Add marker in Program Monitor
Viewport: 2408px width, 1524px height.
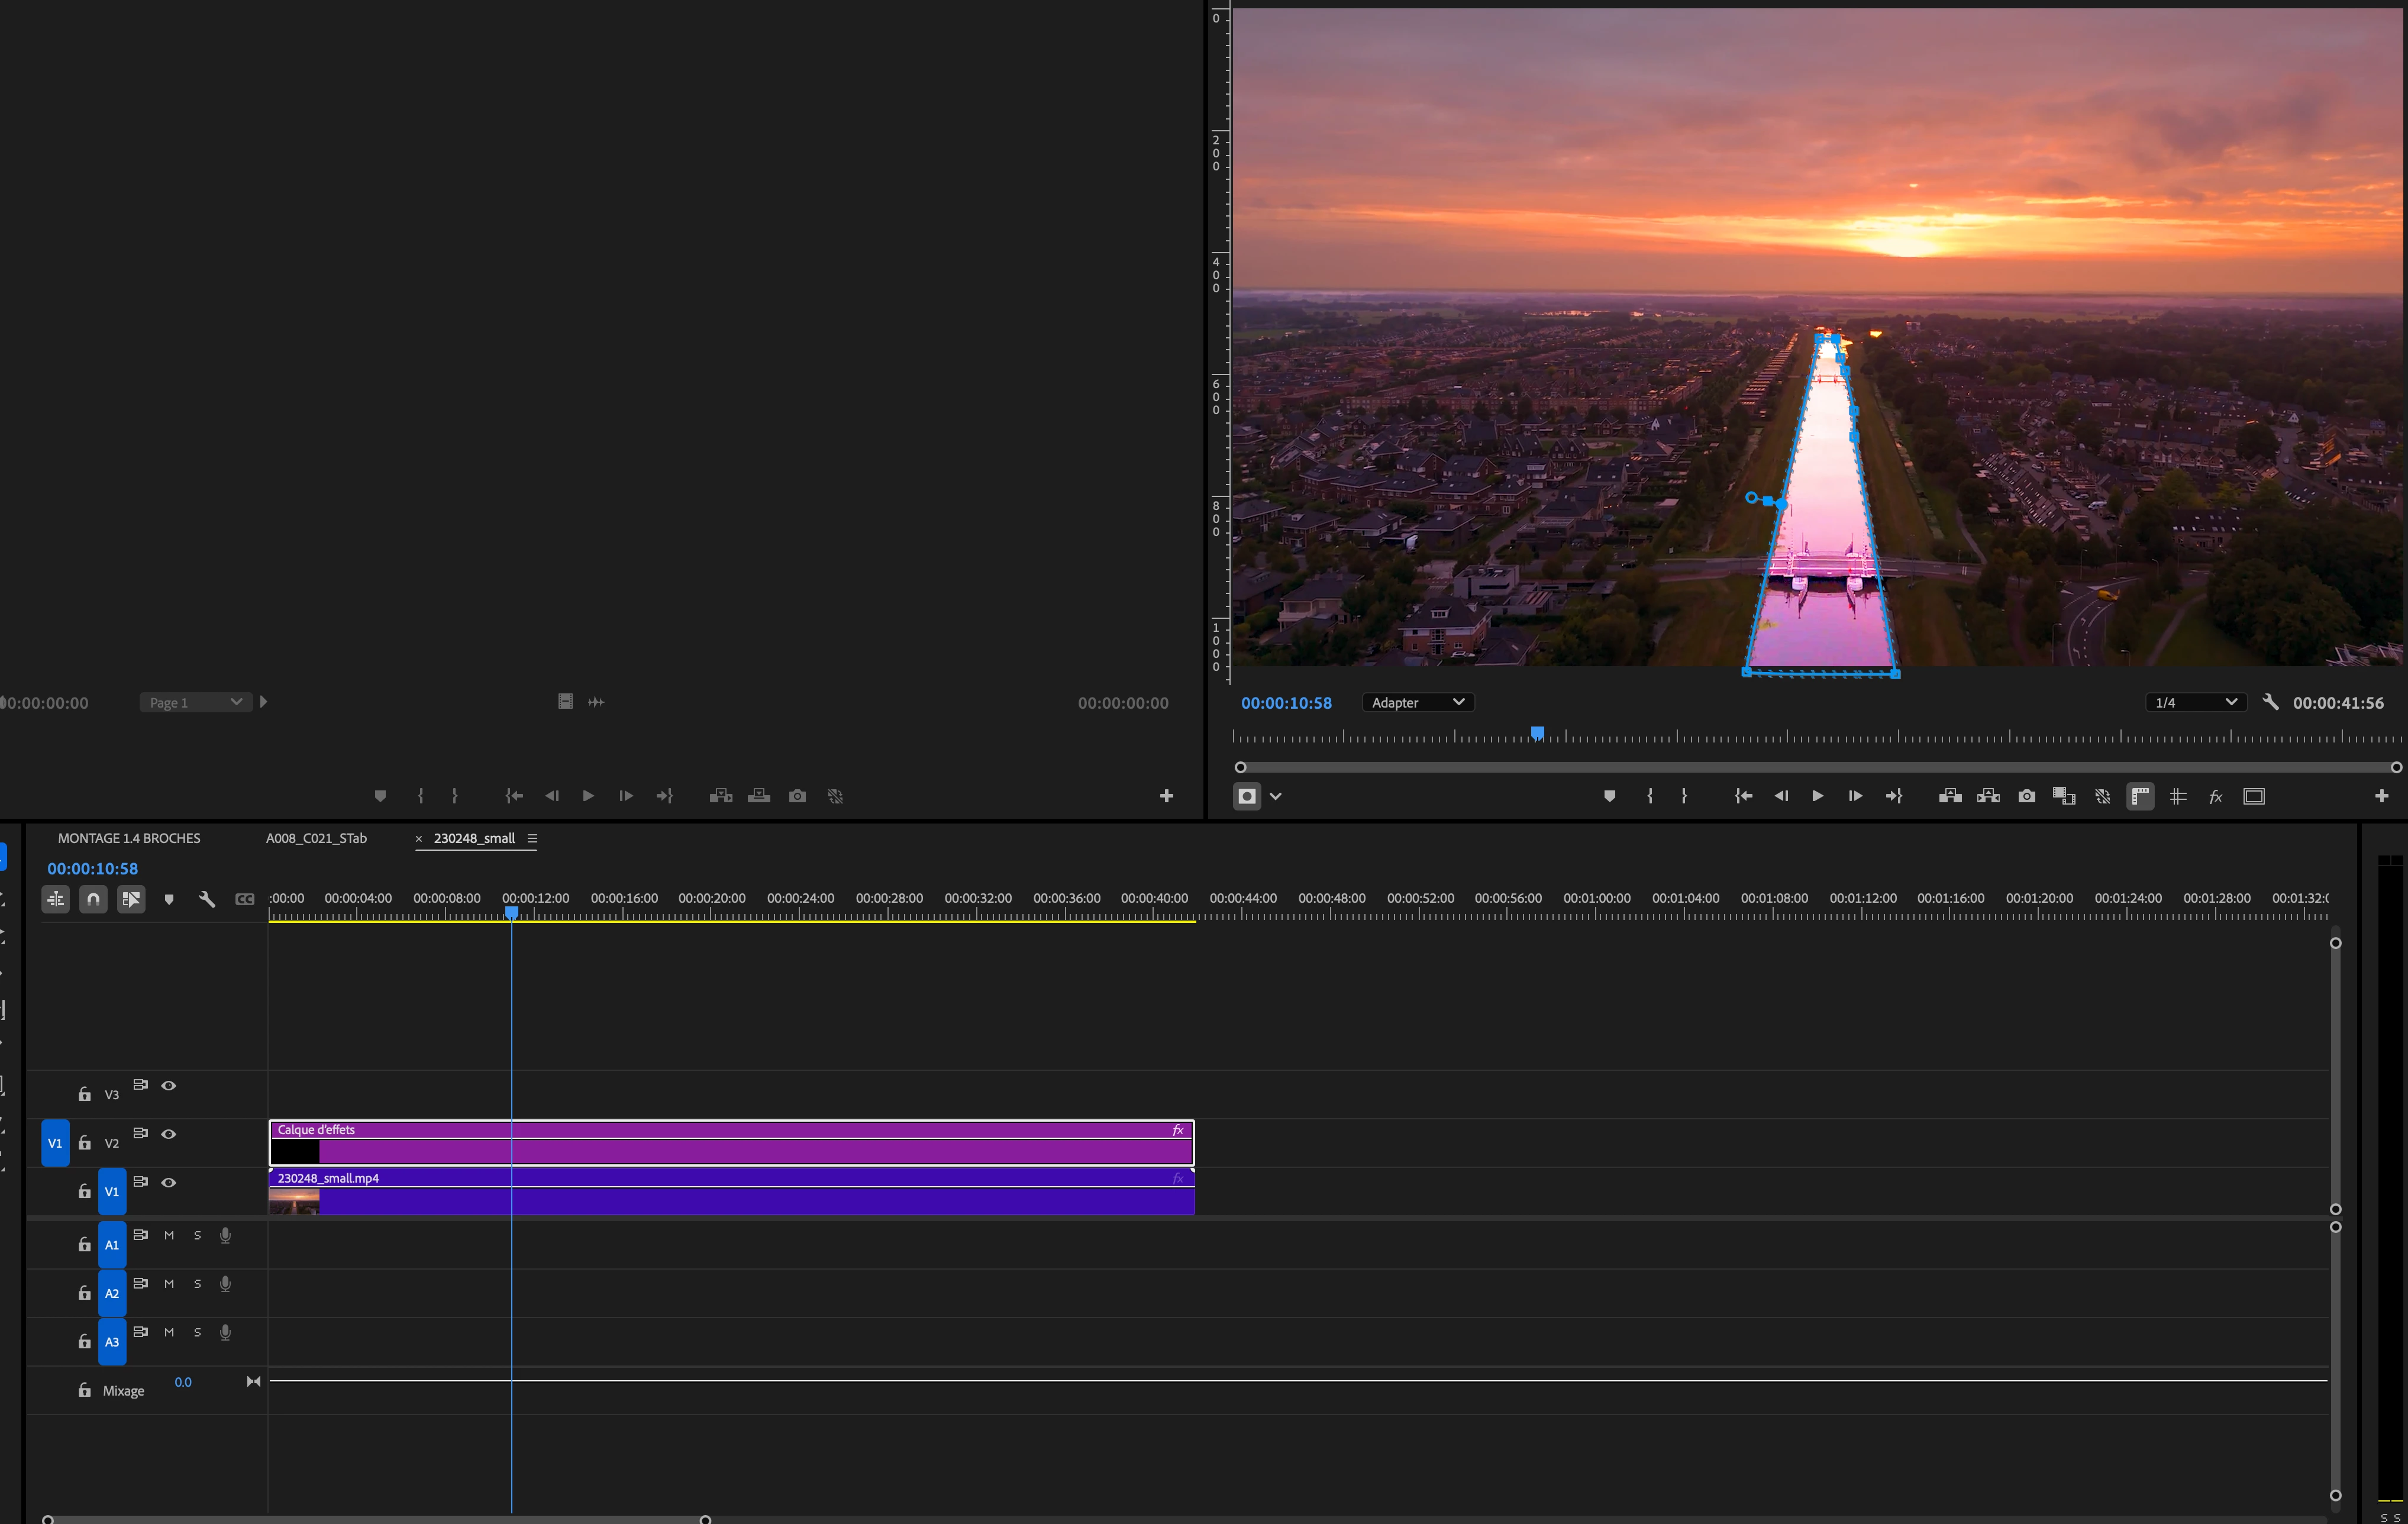[1609, 796]
